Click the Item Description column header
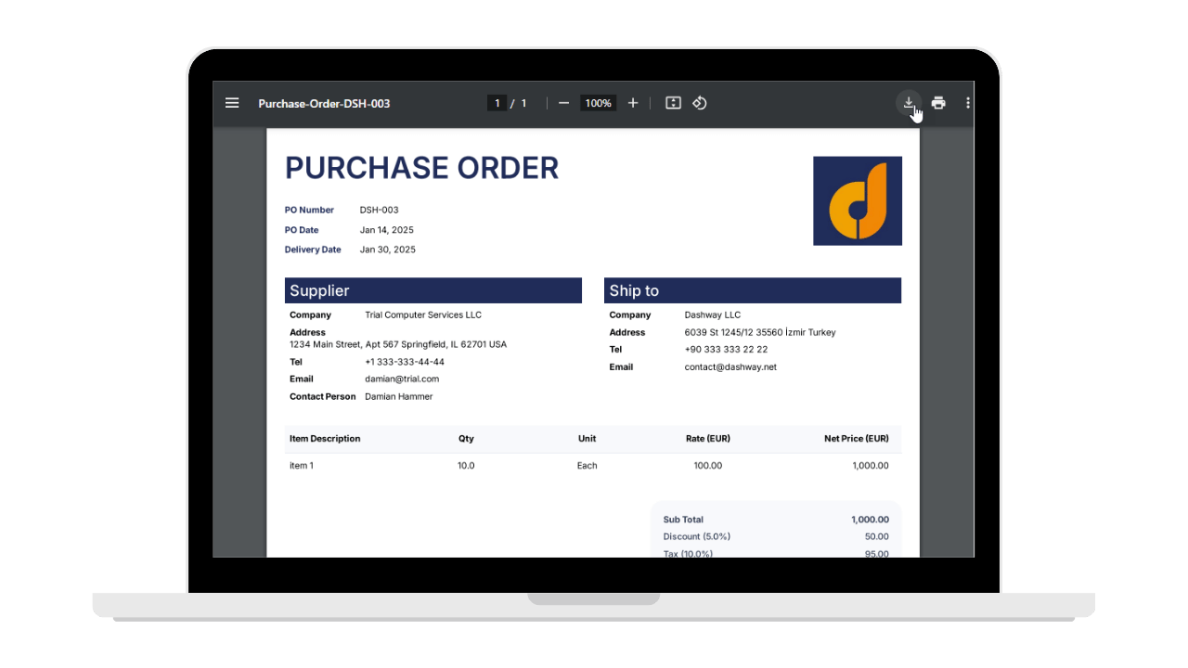 point(325,439)
